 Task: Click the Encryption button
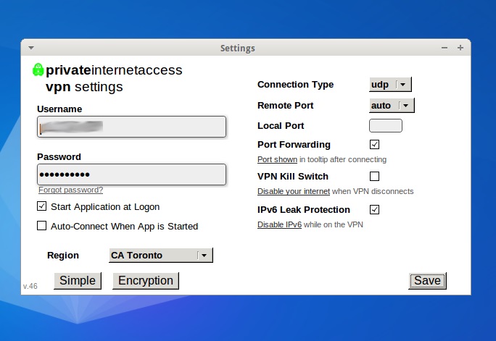pyautogui.click(x=146, y=281)
